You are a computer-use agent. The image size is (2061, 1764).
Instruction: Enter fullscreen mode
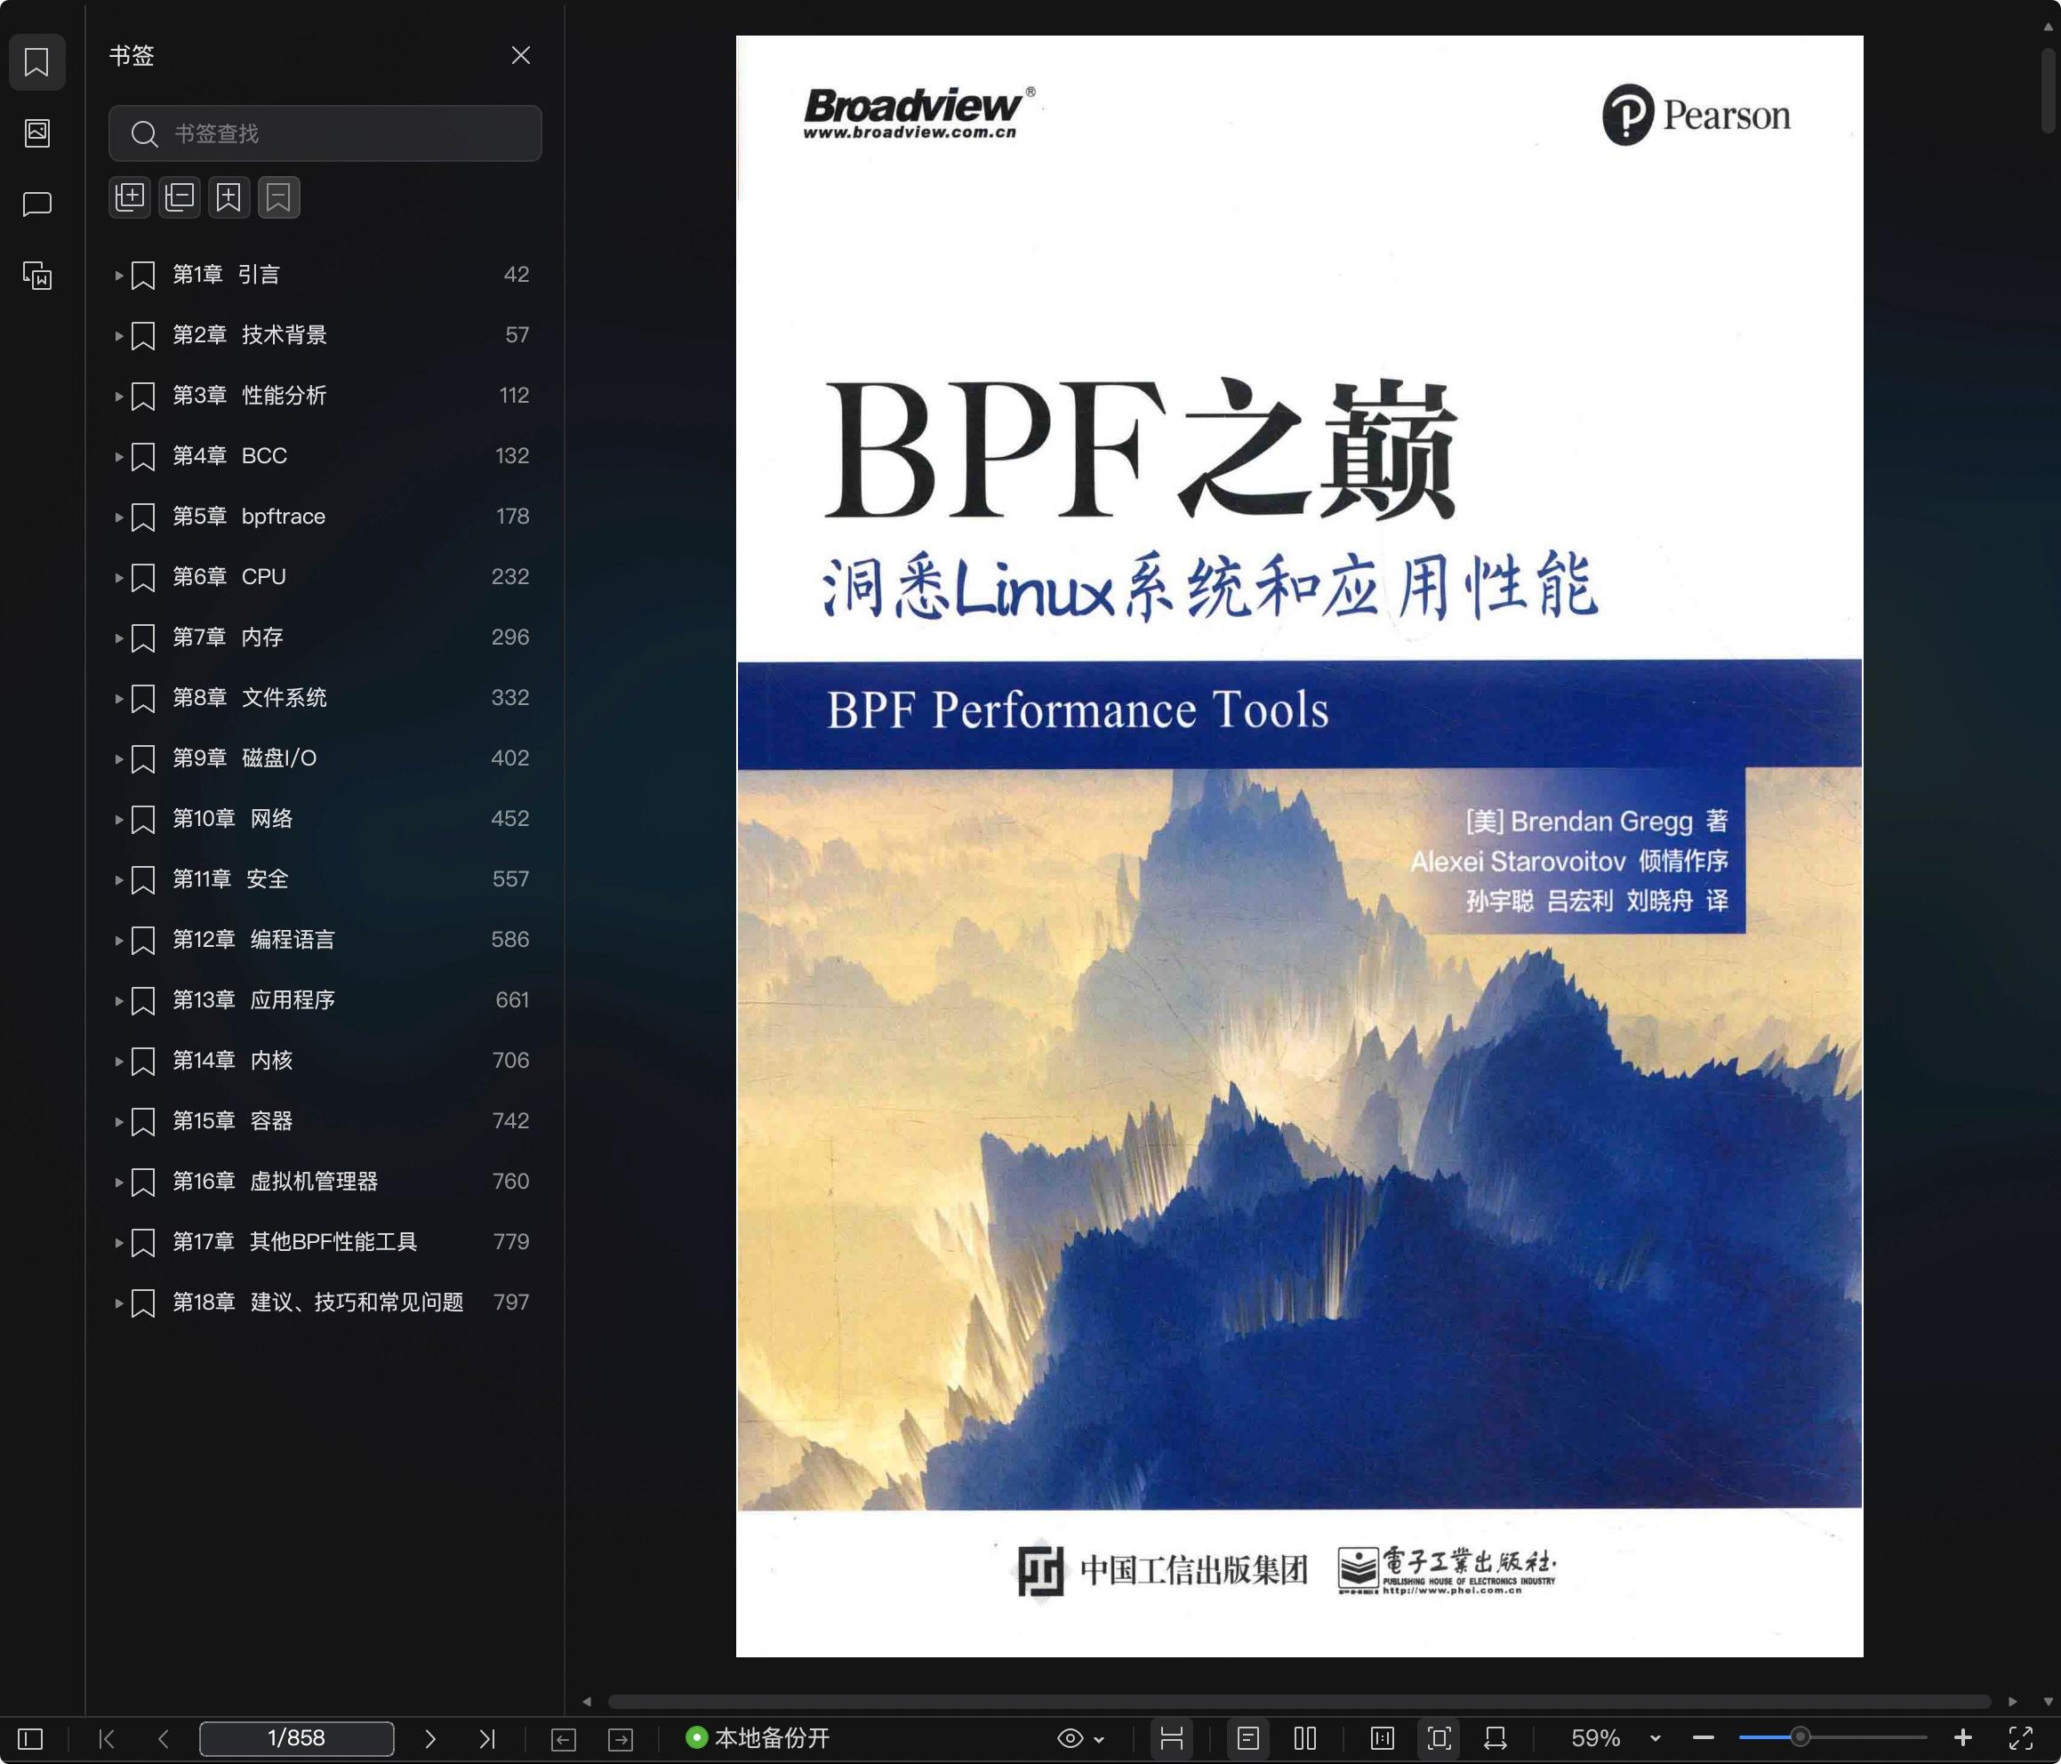(2021, 1738)
